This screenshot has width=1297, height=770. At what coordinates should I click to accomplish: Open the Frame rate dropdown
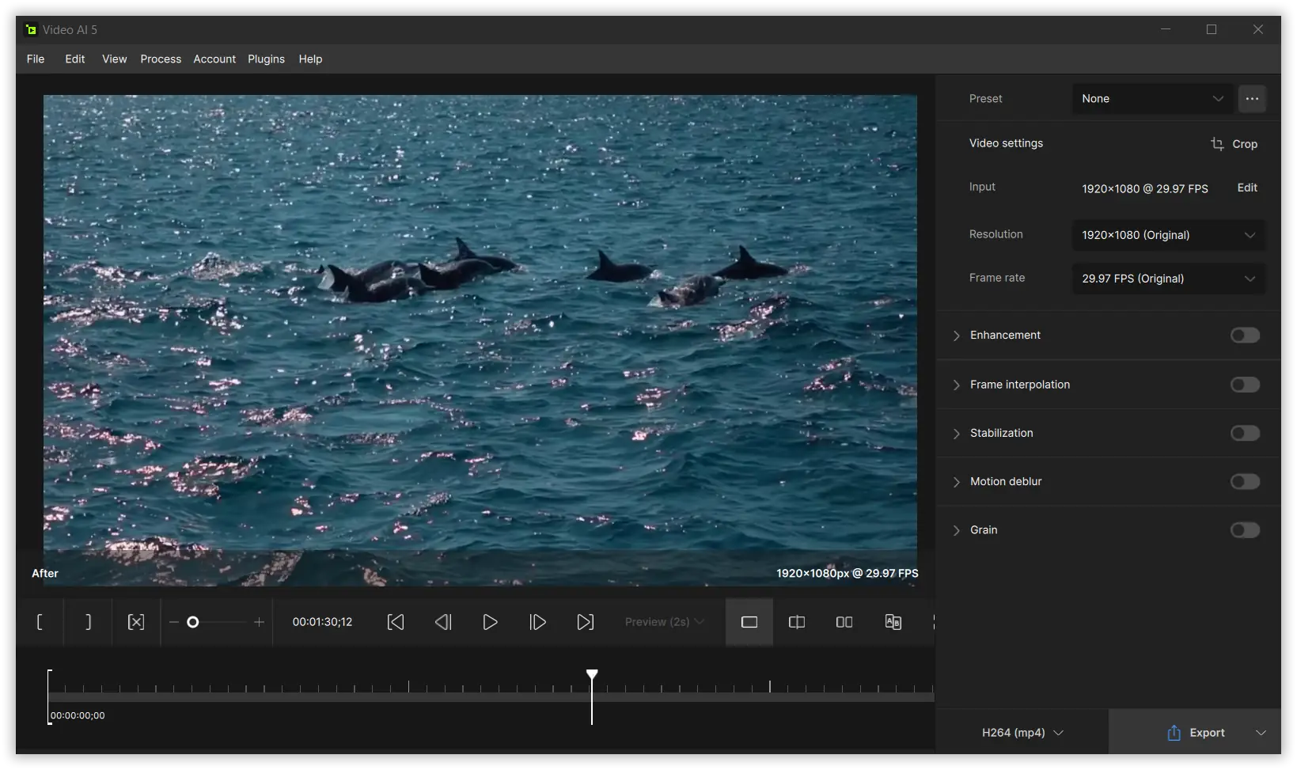click(x=1168, y=279)
